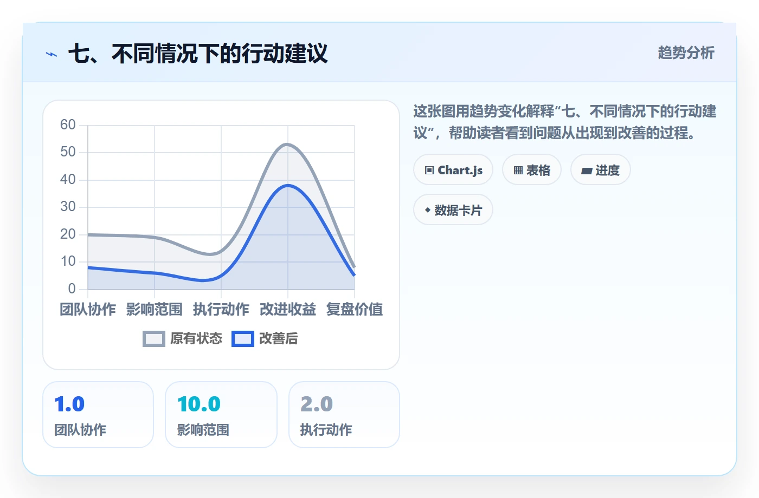
Task: Click the grid icon in the 表格 tag
Action: click(518, 171)
